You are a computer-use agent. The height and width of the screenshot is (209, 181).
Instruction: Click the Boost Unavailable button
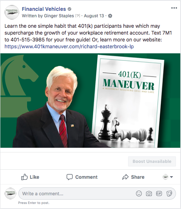point(152,161)
